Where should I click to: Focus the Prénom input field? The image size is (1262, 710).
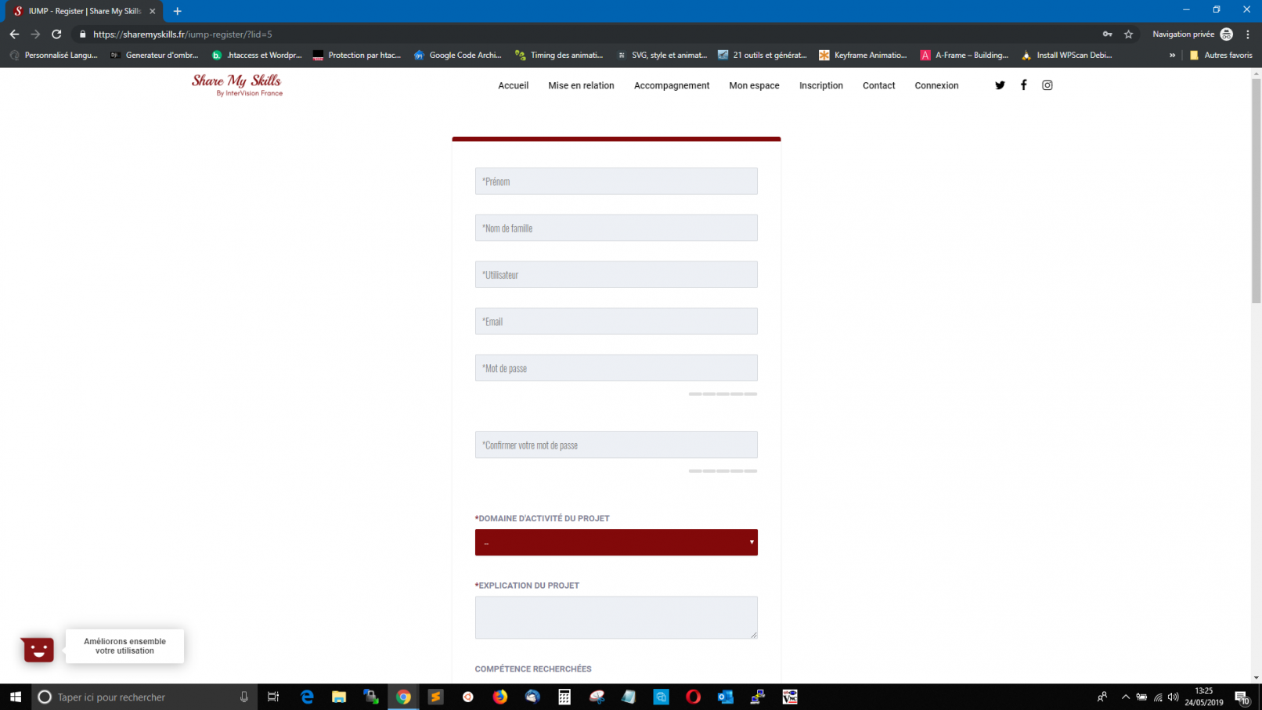click(x=615, y=182)
